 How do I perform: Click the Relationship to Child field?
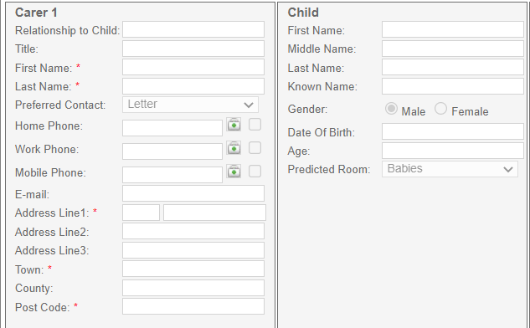tap(193, 29)
